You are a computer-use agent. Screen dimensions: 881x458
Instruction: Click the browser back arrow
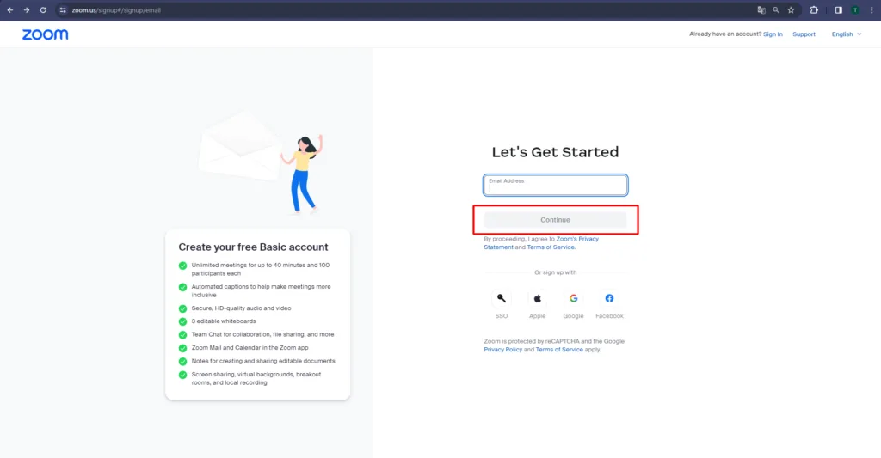pyautogui.click(x=10, y=10)
